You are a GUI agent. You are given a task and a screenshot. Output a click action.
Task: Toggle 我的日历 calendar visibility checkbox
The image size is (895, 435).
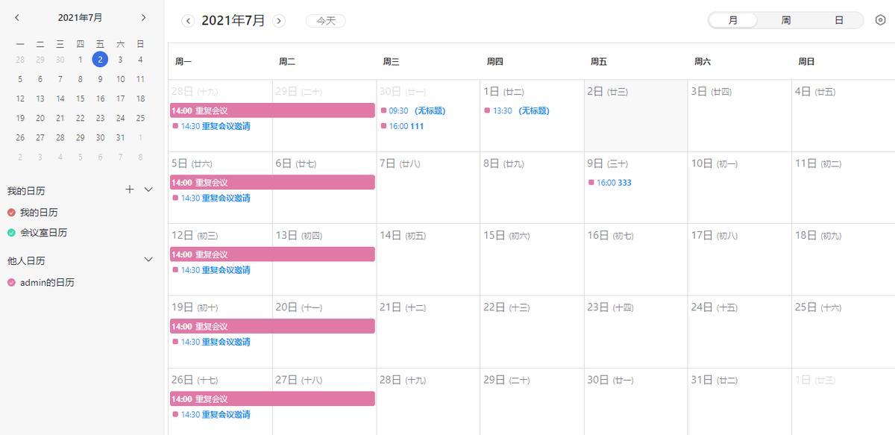[11, 213]
